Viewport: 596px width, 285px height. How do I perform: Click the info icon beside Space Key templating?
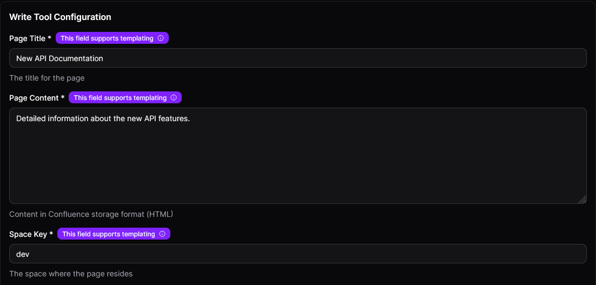coord(162,234)
